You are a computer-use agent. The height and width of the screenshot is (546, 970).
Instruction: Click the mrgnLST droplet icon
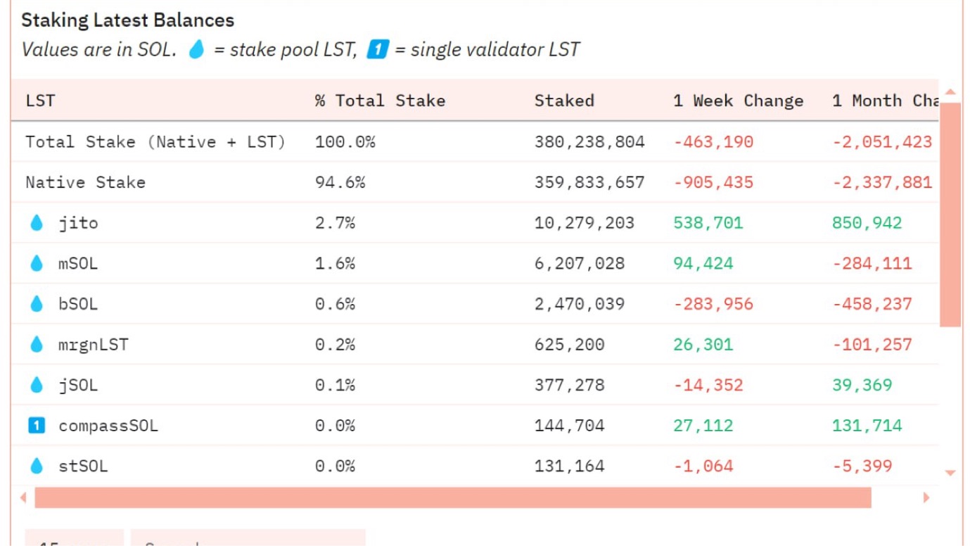pyautogui.click(x=37, y=345)
